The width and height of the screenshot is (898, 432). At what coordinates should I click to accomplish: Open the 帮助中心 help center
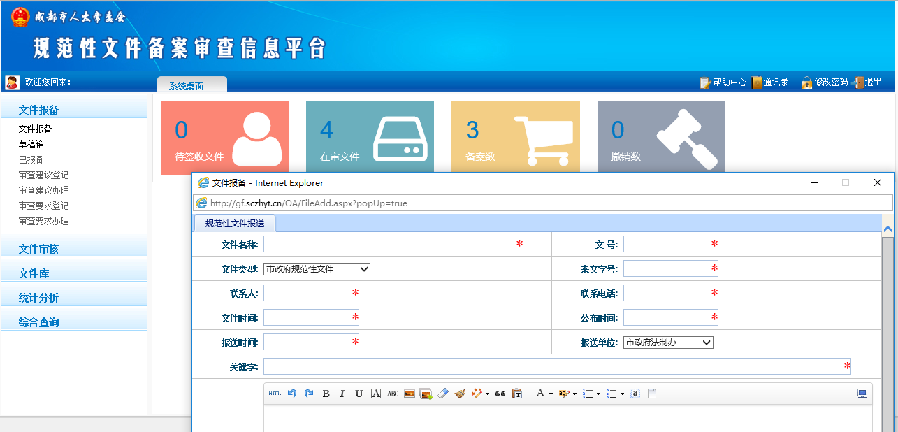pyautogui.click(x=723, y=82)
